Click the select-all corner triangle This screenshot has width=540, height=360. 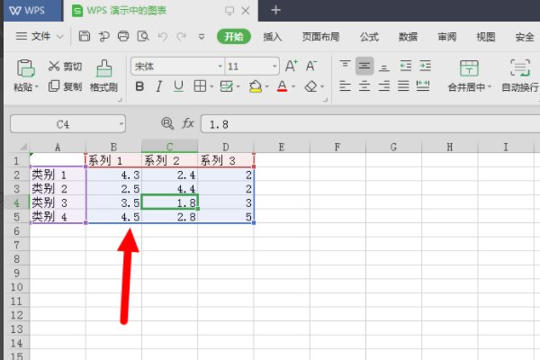[23, 147]
